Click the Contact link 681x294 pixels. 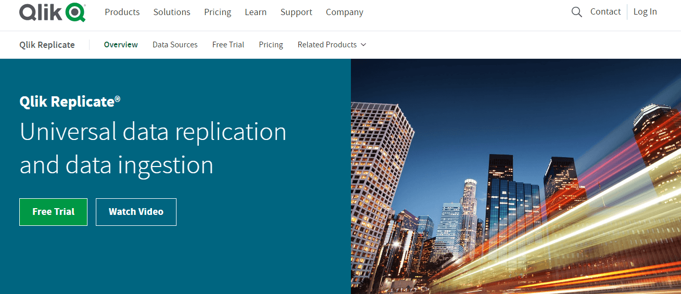606,11
